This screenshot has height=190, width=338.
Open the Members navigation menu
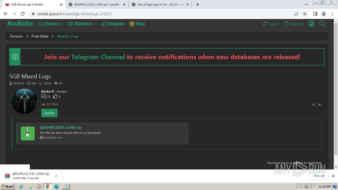(80, 24)
